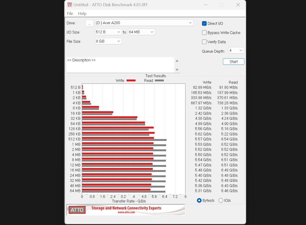Click the 512 B write value 82.89 MB/s
This screenshot has height=225, width=306.
pos(202,87)
